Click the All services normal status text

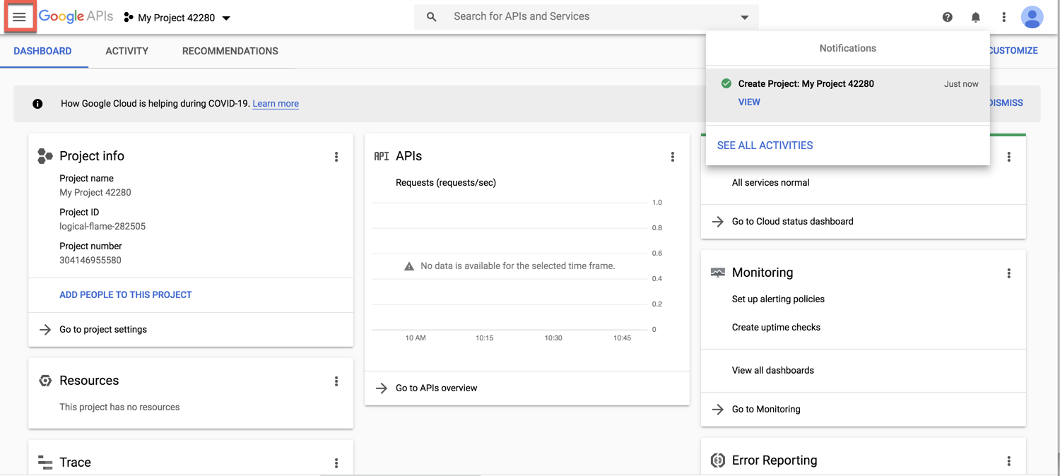pos(771,183)
